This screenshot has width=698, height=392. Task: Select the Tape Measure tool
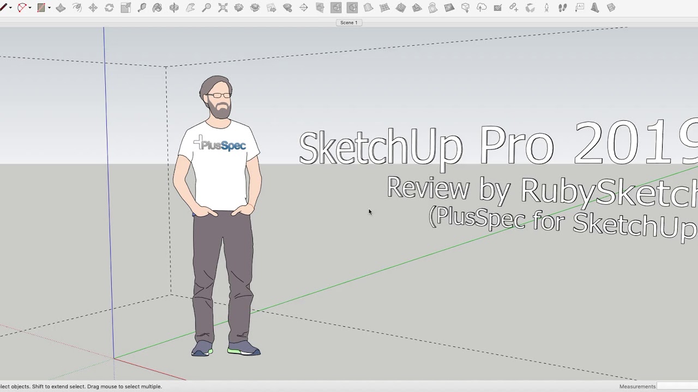pyautogui.click(x=142, y=8)
